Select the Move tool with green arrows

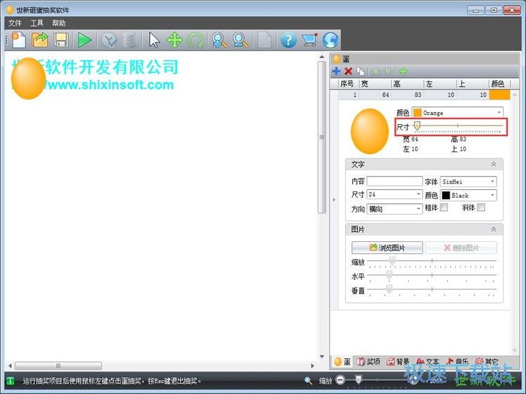click(x=175, y=40)
